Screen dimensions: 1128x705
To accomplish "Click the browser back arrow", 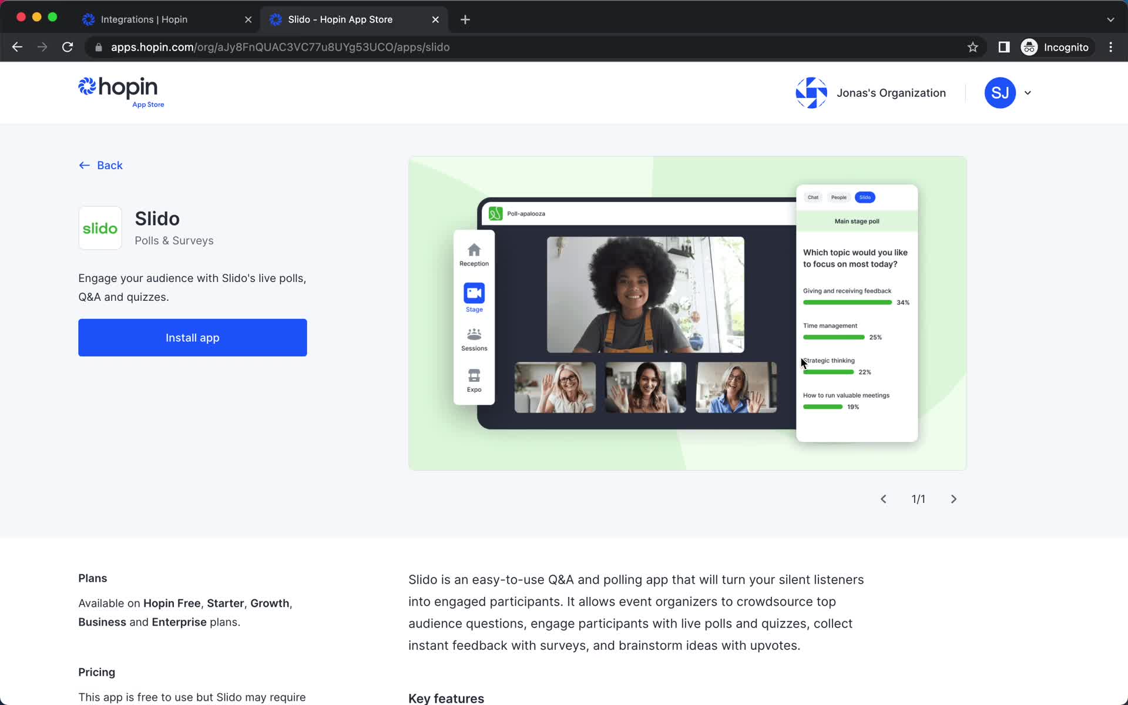I will point(17,47).
